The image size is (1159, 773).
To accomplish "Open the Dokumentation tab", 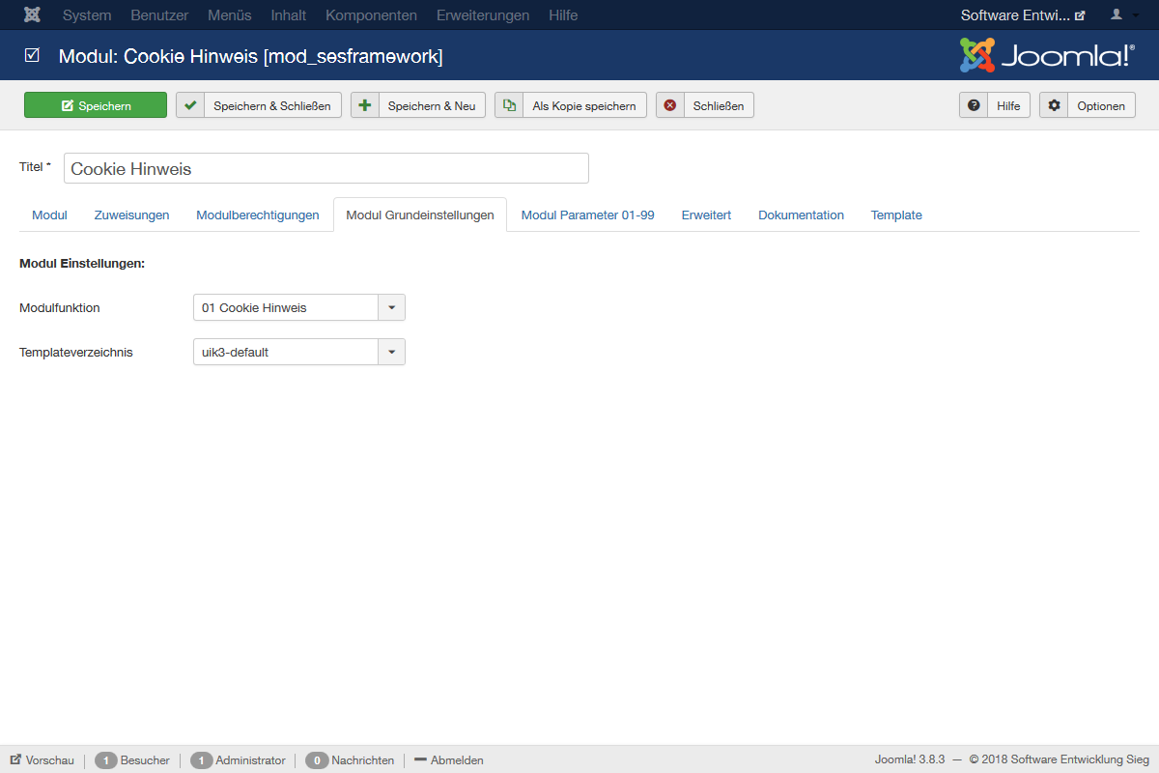I will pos(801,215).
